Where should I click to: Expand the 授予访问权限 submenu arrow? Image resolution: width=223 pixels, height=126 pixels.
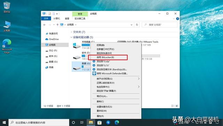click(139, 79)
